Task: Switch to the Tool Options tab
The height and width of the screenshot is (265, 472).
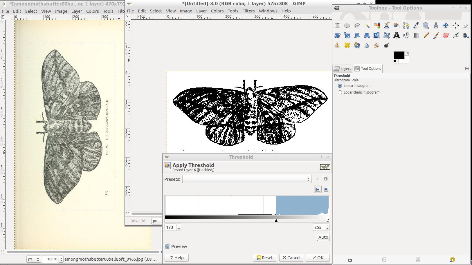Action: [368, 69]
